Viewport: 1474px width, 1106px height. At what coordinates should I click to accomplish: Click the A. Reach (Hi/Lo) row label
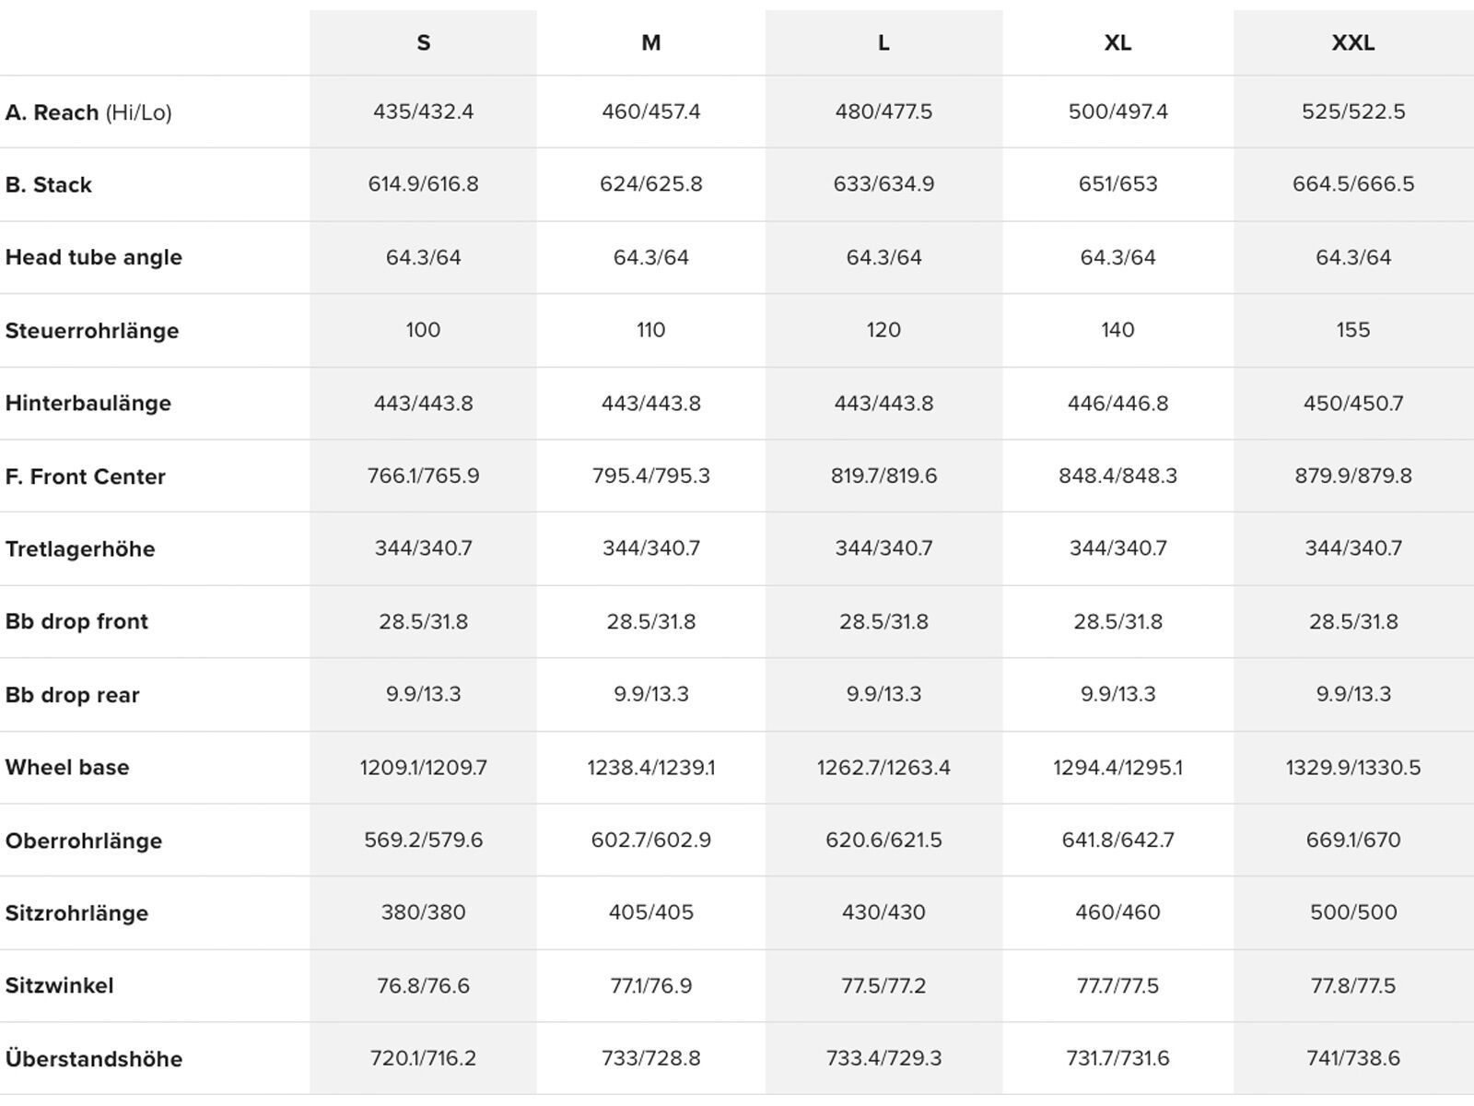point(88,112)
